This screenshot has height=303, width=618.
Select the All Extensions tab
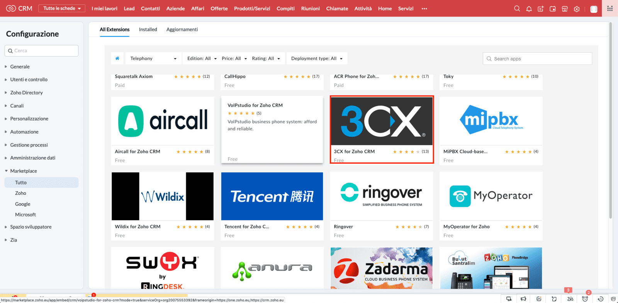click(115, 30)
